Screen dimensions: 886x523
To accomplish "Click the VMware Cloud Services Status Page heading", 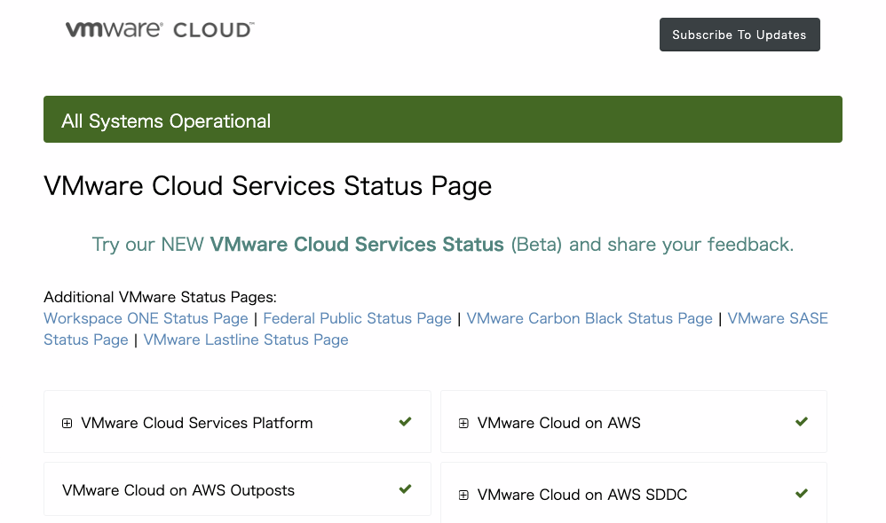I will (x=267, y=185).
